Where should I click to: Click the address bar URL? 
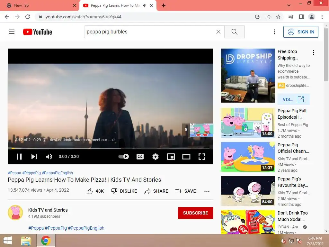click(x=83, y=17)
